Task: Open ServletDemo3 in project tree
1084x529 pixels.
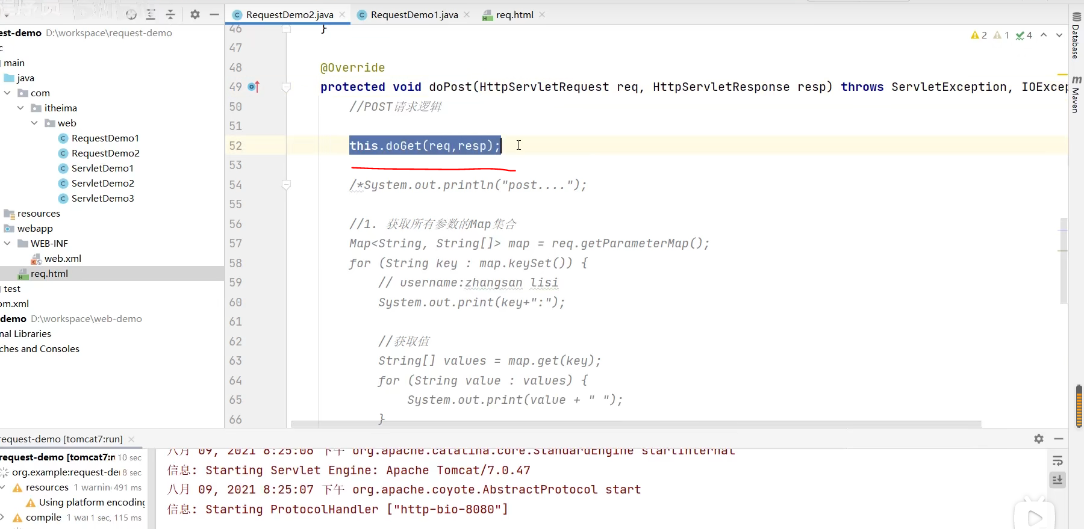Action: [102, 198]
